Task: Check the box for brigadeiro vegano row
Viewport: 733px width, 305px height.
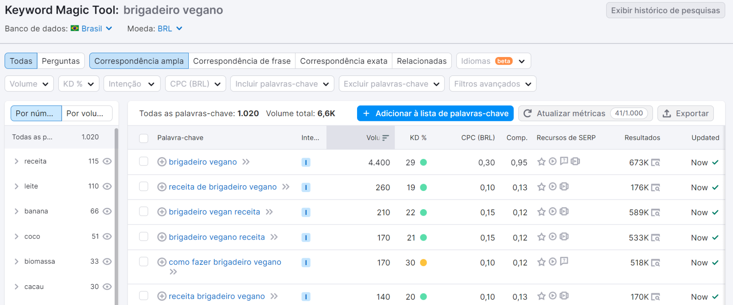Action: click(x=144, y=162)
